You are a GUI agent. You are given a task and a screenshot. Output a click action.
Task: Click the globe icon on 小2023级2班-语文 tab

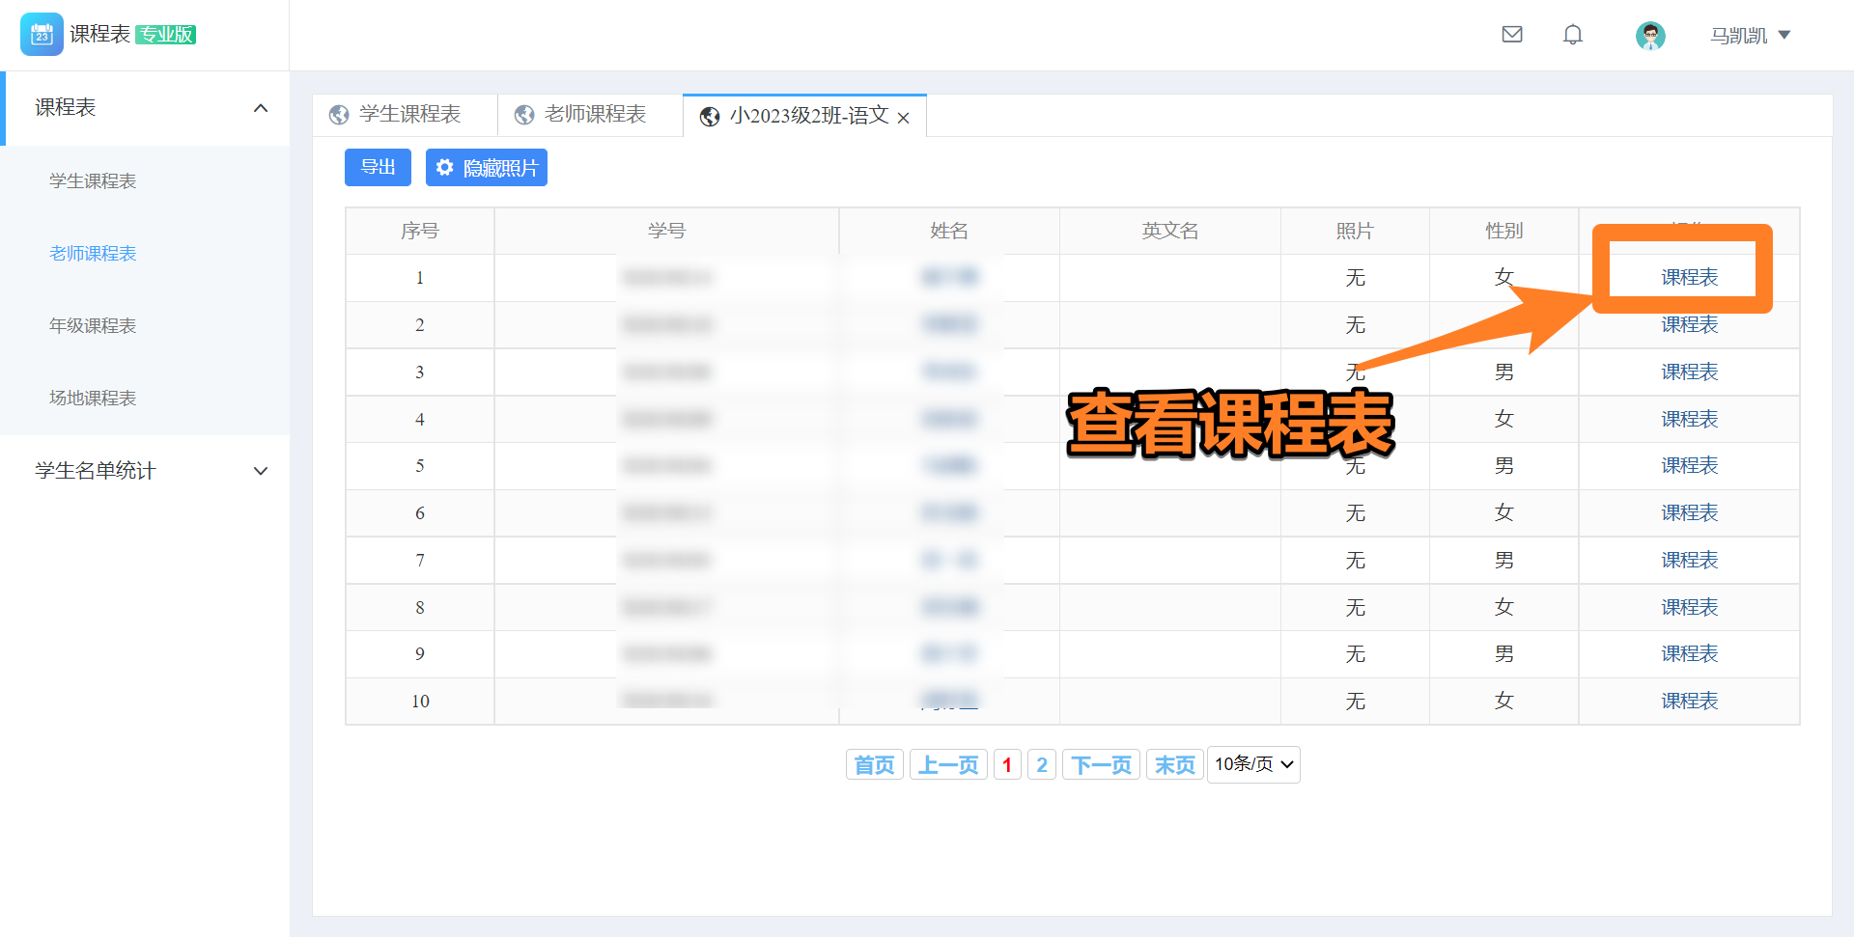click(710, 117)
